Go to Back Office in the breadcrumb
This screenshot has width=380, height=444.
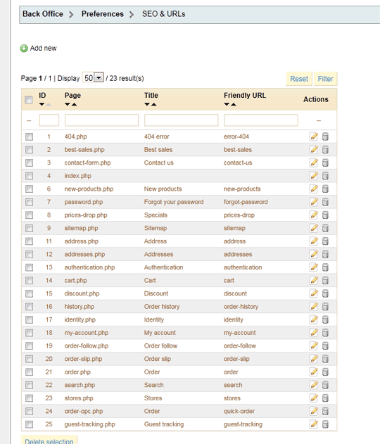pos(43,14)
